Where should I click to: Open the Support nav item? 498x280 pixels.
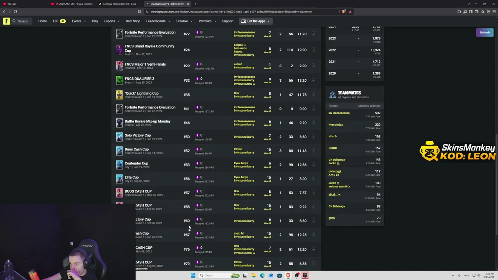coord(228,21)
